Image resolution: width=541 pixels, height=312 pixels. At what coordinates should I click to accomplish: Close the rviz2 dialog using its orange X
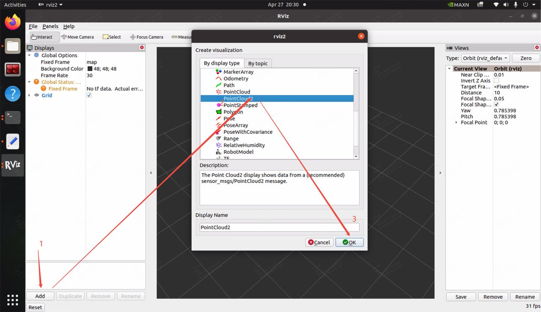point(361,36)
